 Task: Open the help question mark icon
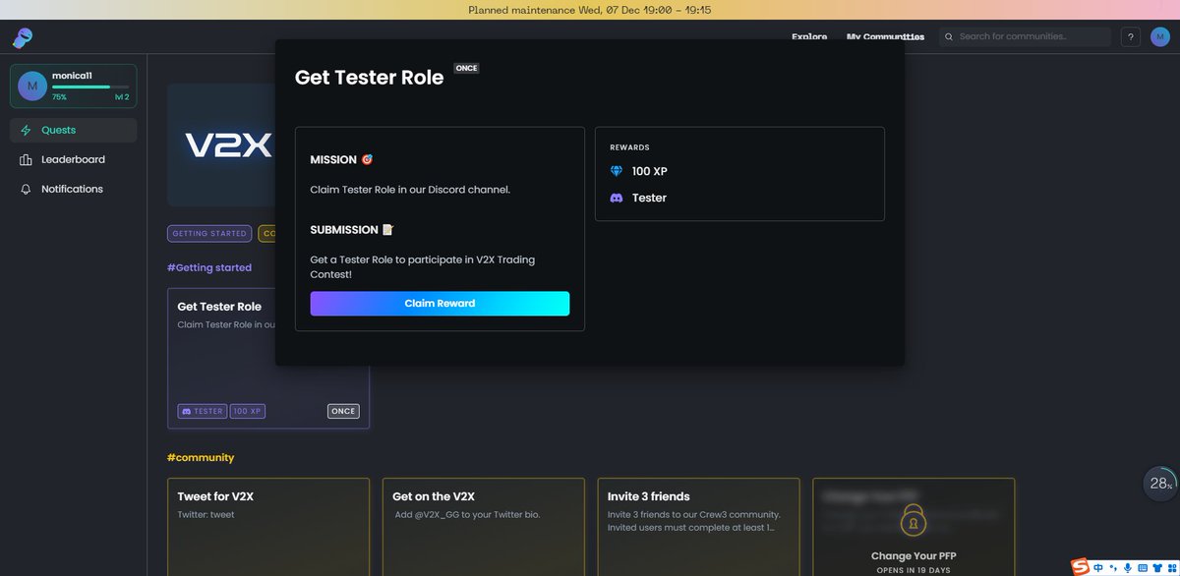coord(1131,36)
